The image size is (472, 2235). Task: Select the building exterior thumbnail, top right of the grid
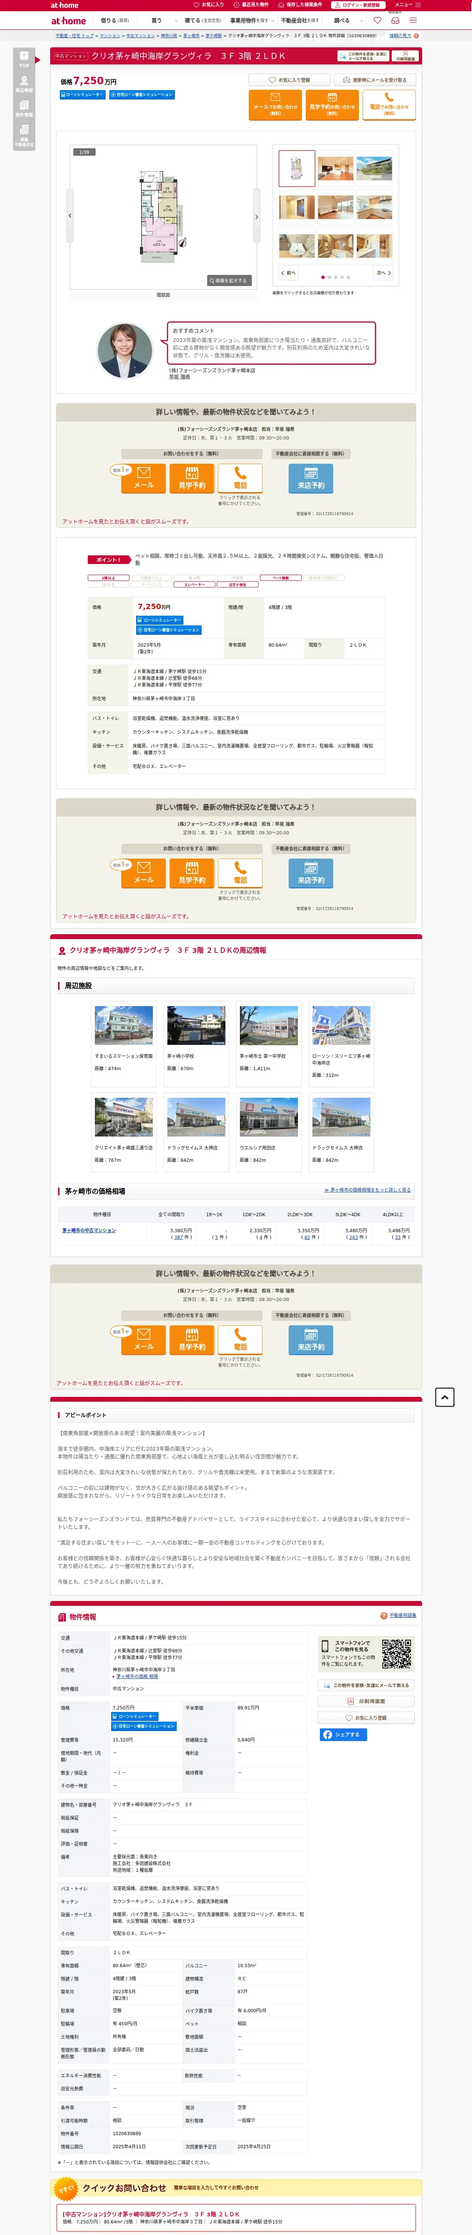[x=374, y=168]
